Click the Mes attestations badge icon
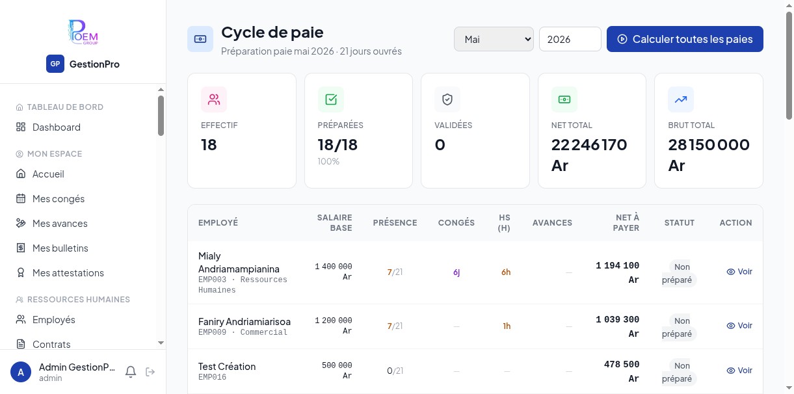This screenshot has width=794, height=394. pyautogui.click(x=21, y=272)
